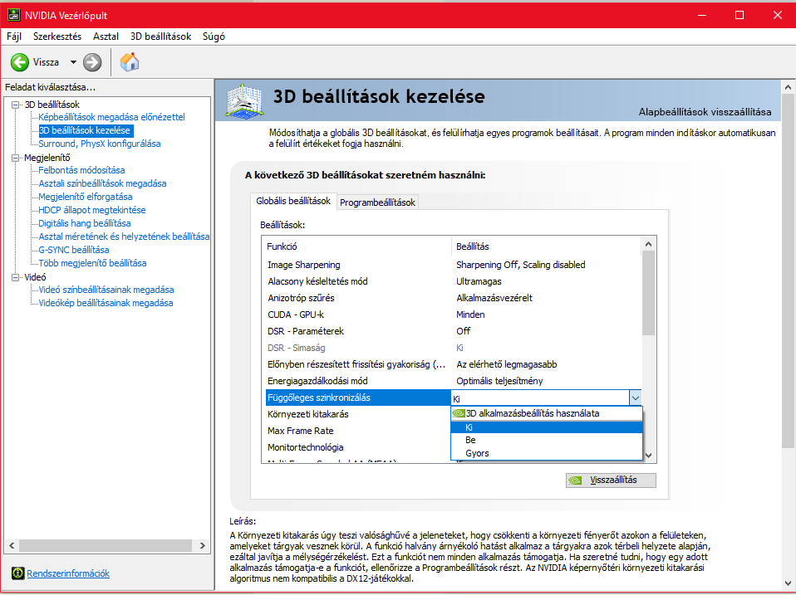The height and width of the screenshot is (595, 796).
Task: Click task tree horizontal scrollbar right arrow
Action: [203, 546]
